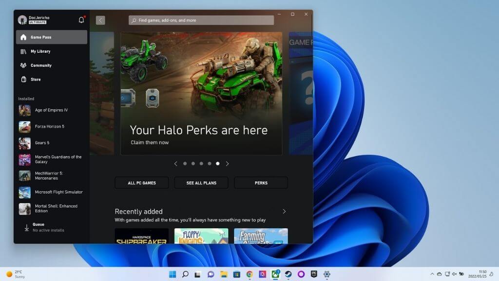Click the moon focus assist icon
Screen dimensions: 499x281
coord(491,274)
